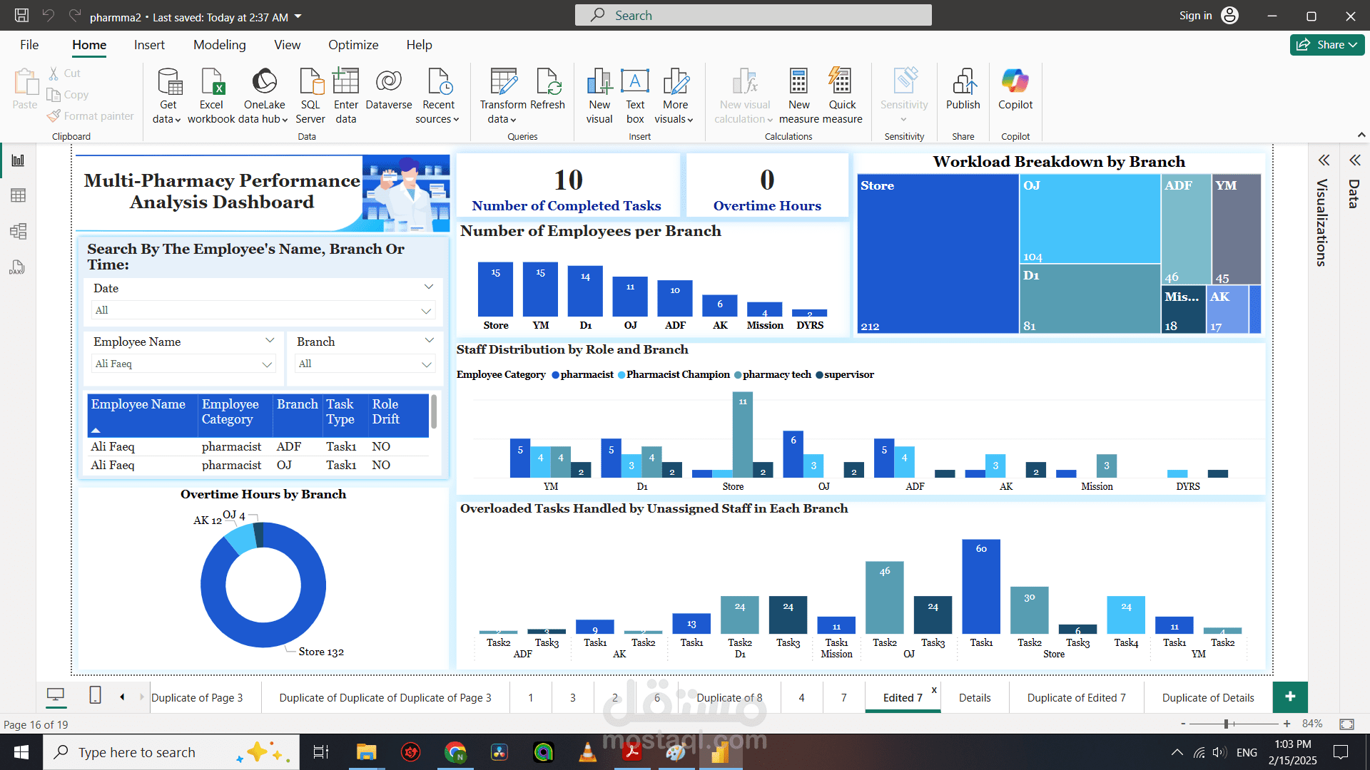Viewport: 1370px width, 770px height.
Task: Select mobile layout icon
Action: (95, 695)
